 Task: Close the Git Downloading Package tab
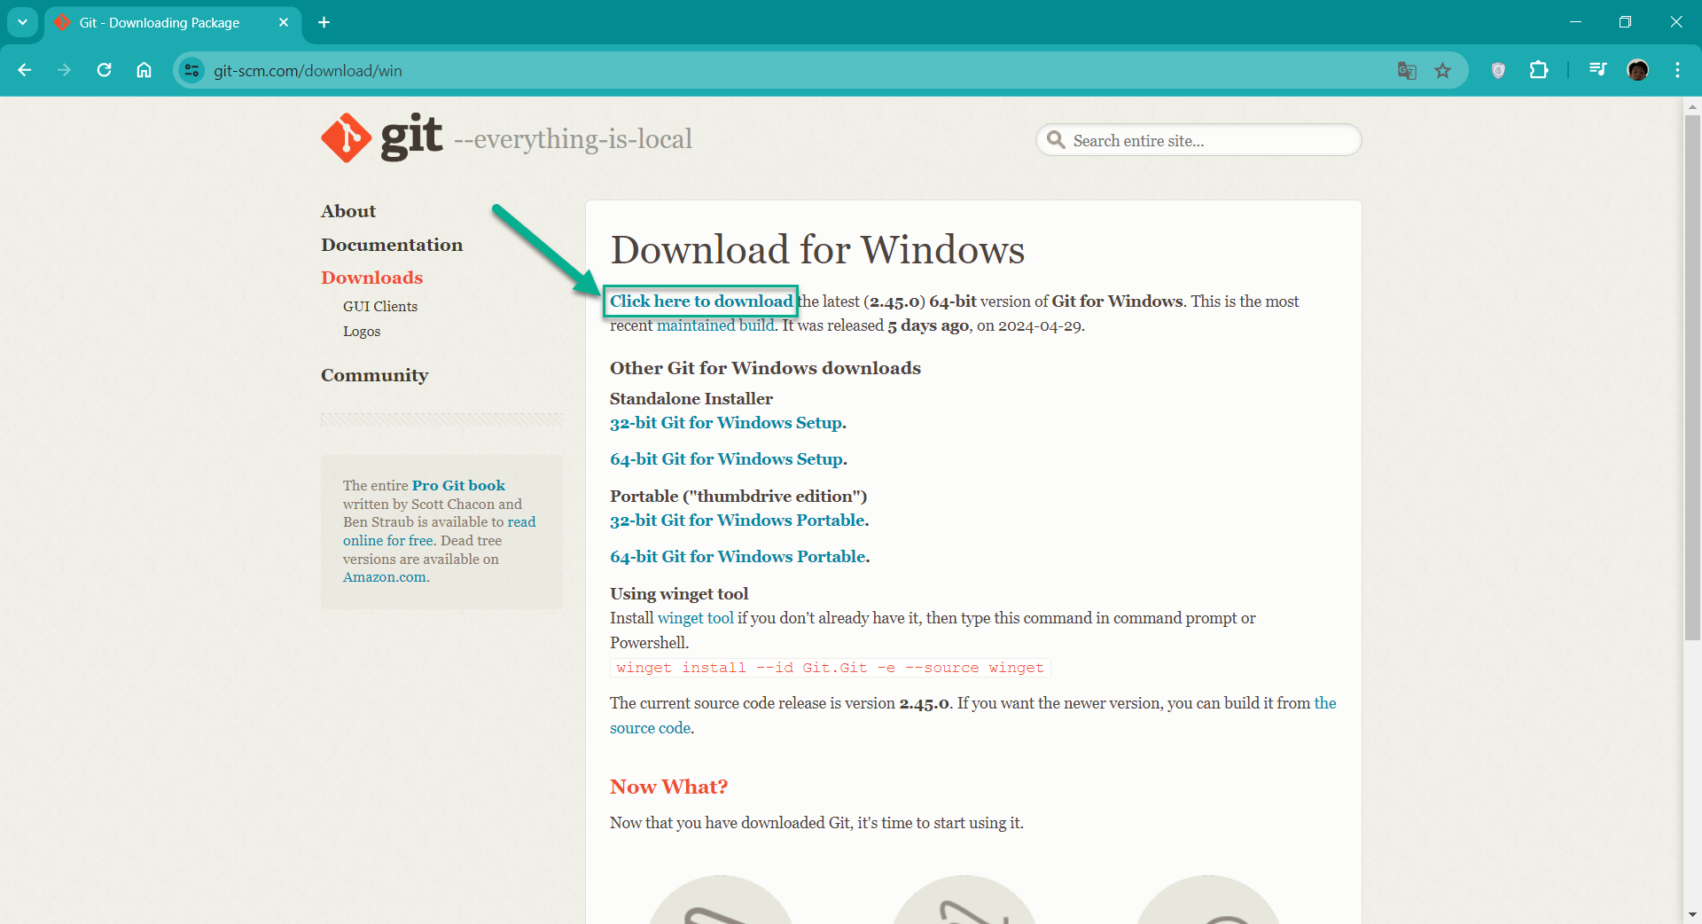pos(284,22)
